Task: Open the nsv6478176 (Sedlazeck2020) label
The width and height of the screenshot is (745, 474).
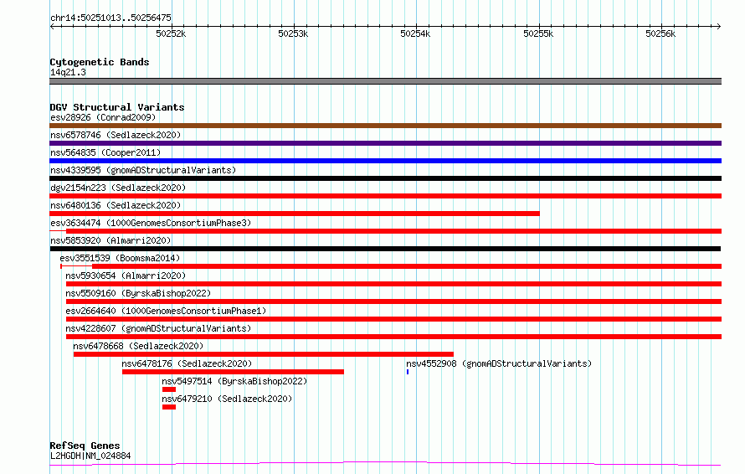Action: [x=187, y=363]
